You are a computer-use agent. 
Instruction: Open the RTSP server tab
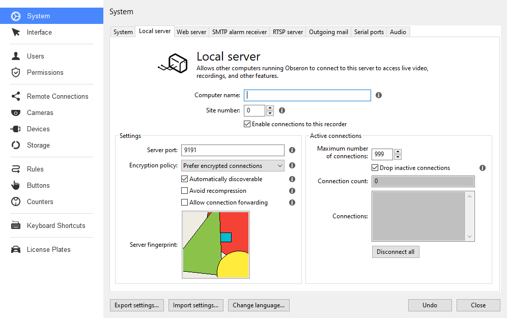click(x=288, y=32)
